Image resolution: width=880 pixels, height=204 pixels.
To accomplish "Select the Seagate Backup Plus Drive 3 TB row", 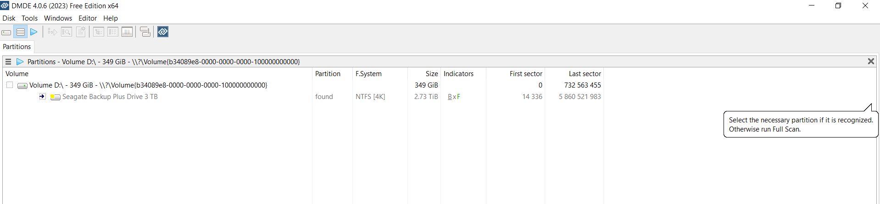I will (303, 97).
